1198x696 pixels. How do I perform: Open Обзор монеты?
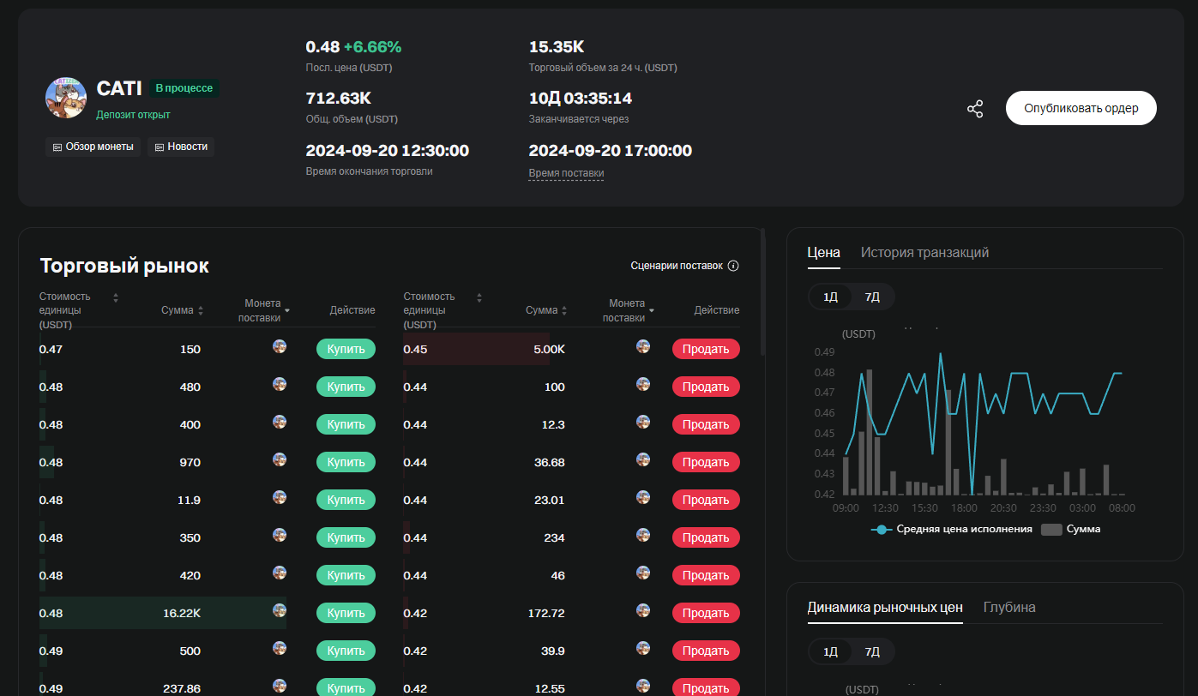[93, 147]
